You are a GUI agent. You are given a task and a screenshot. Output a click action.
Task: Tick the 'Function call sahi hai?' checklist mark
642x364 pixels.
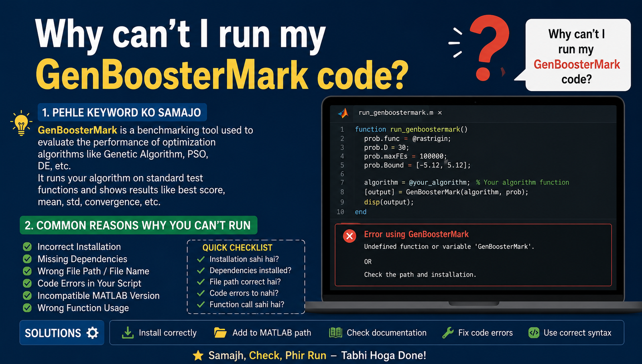tap(201, 304)
